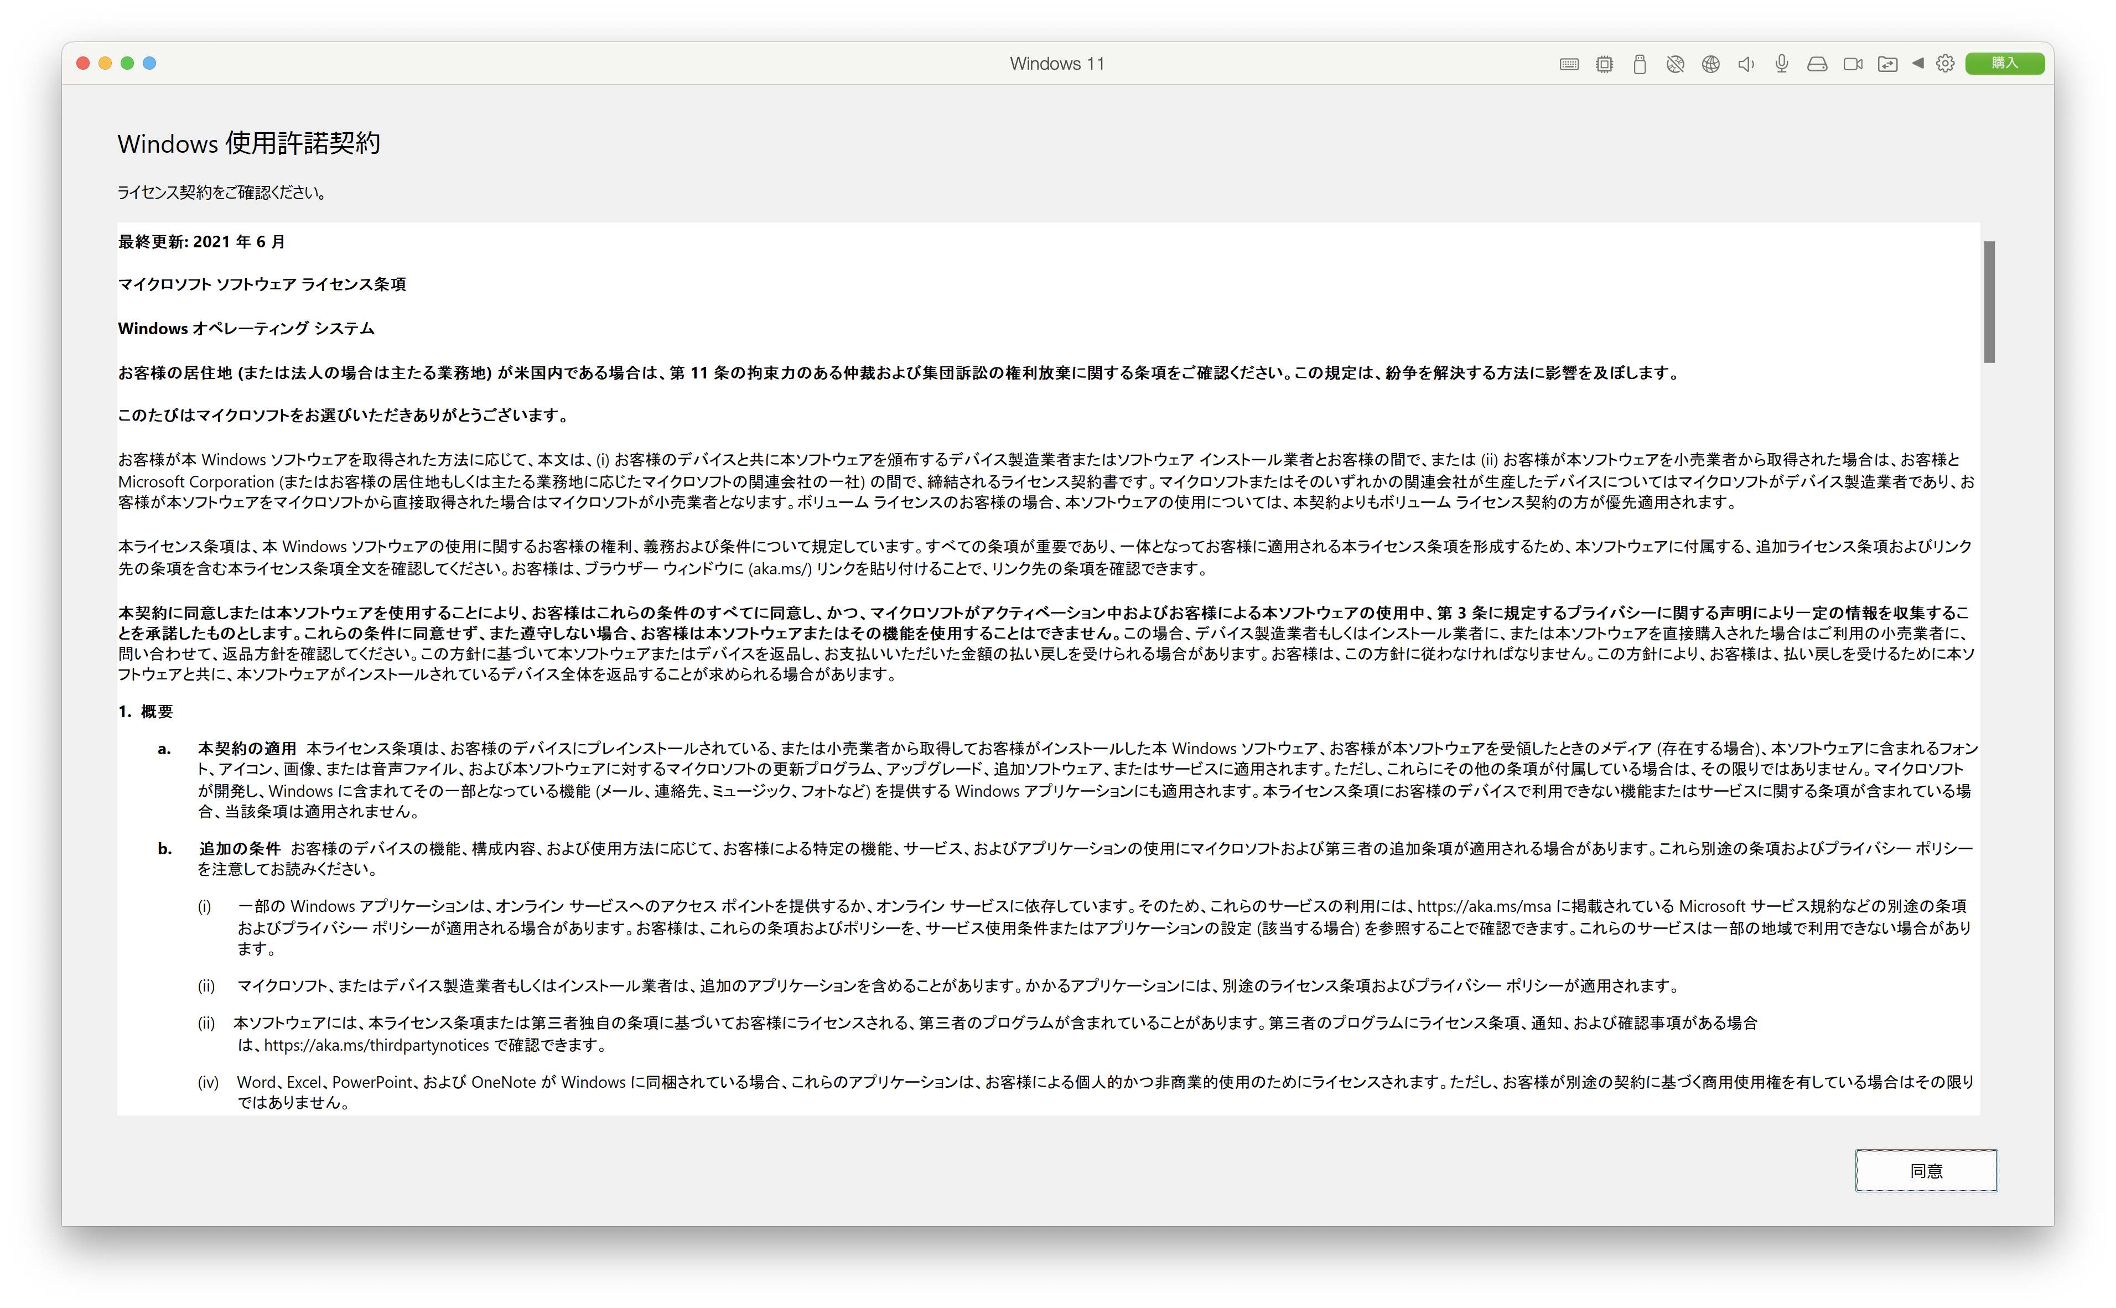The image size is (2116, 1308).
Task: Click the '(aka.ms/)' text in paragraph
Action: click(780, 568)
